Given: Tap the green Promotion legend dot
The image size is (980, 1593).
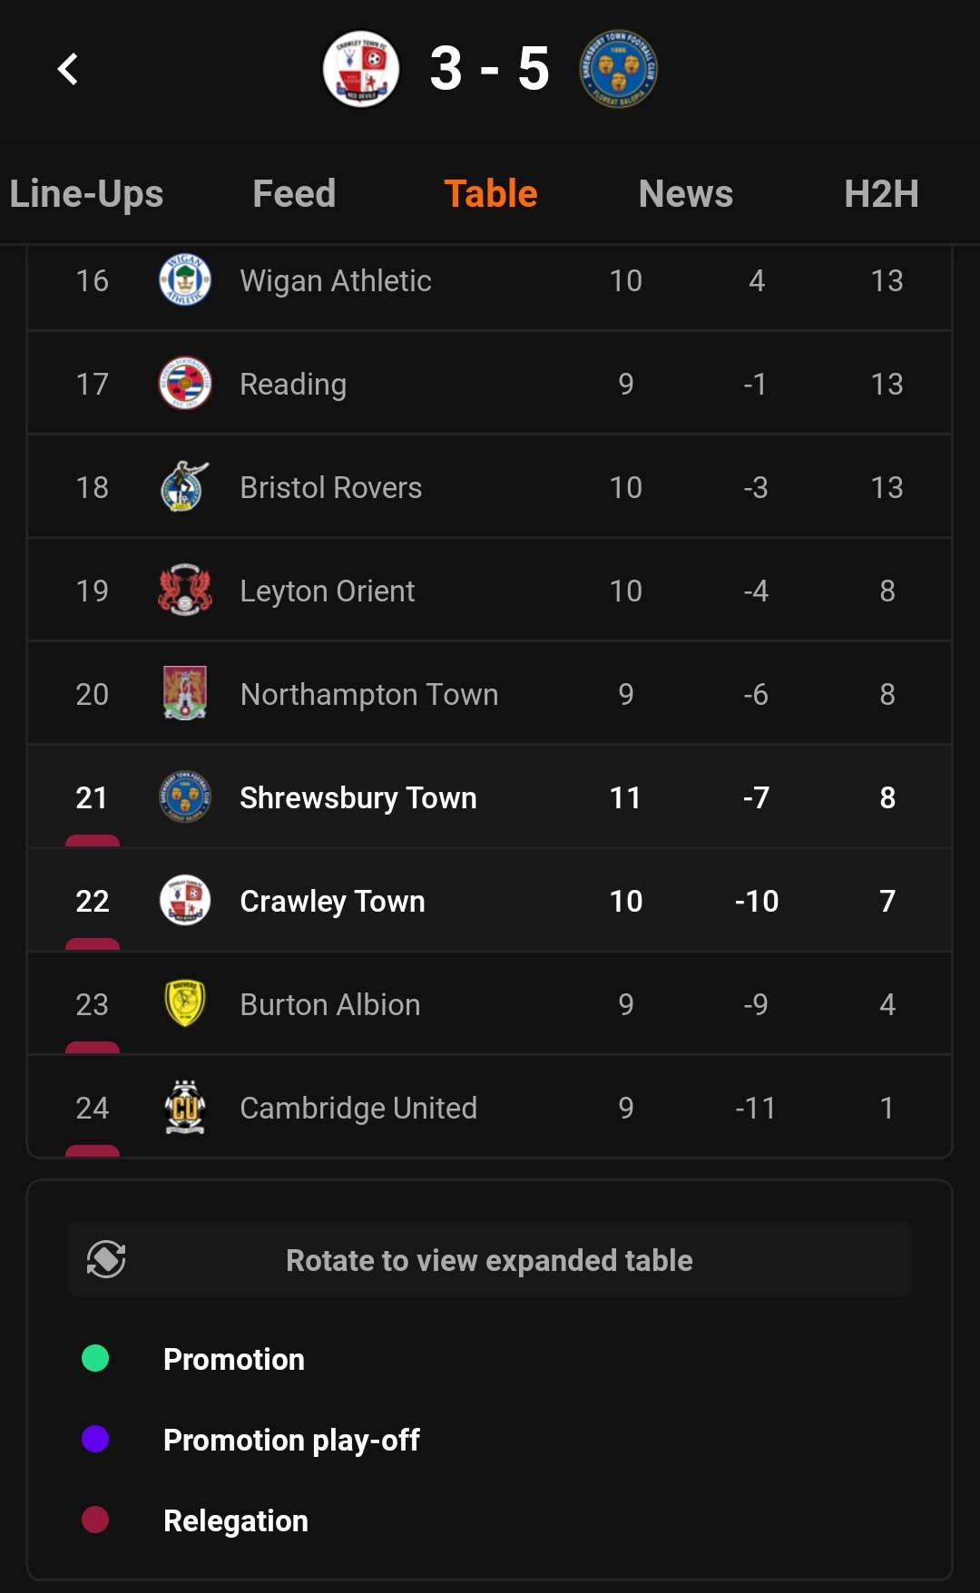Looking at the screenshot, I should coord(95,1358).
